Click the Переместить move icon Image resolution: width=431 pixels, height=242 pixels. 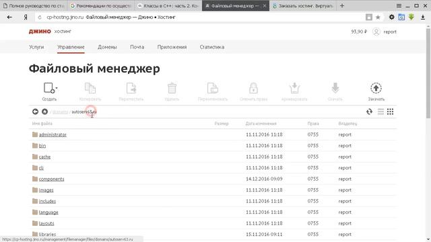tap(131, 88)
